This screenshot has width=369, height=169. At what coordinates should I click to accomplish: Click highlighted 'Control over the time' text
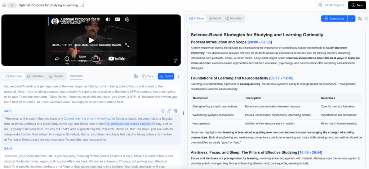tap(89, 119)
